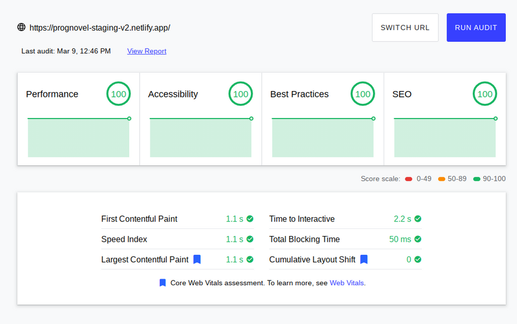Follow the Web Vitals link
The height and width of the screenshot is (324, 517).
(x=347, y=283)
